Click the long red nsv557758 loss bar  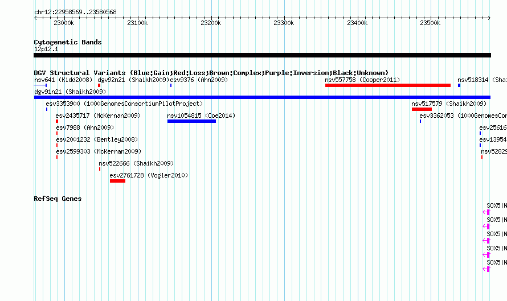[x=388, y=85]
